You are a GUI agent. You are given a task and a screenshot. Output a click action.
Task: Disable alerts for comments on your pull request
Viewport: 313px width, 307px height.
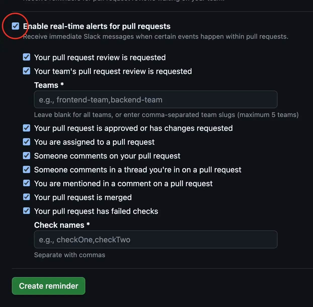(x=26, y=156)
